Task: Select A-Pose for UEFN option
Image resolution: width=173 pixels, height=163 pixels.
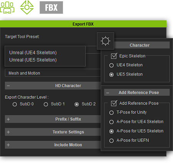Action: (x=111, y=141)
